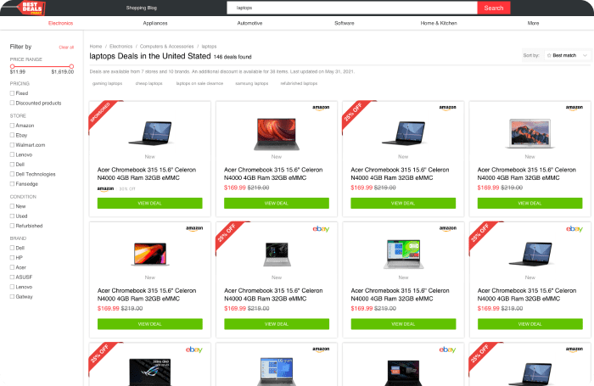Click the Amazon store logo under sponsored product
Screen dimensions: 594x386
click(105, 188)
